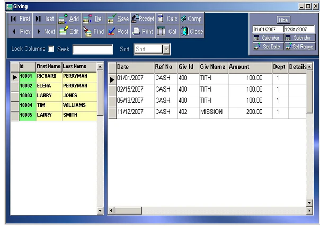Add a new giving record
Viewport: 320px width, 226px height.
69,19
